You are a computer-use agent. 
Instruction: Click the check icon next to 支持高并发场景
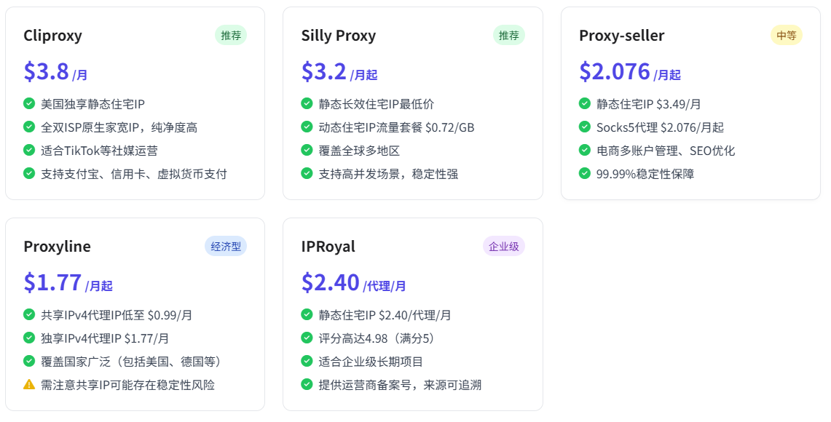[x=307, y=173]
